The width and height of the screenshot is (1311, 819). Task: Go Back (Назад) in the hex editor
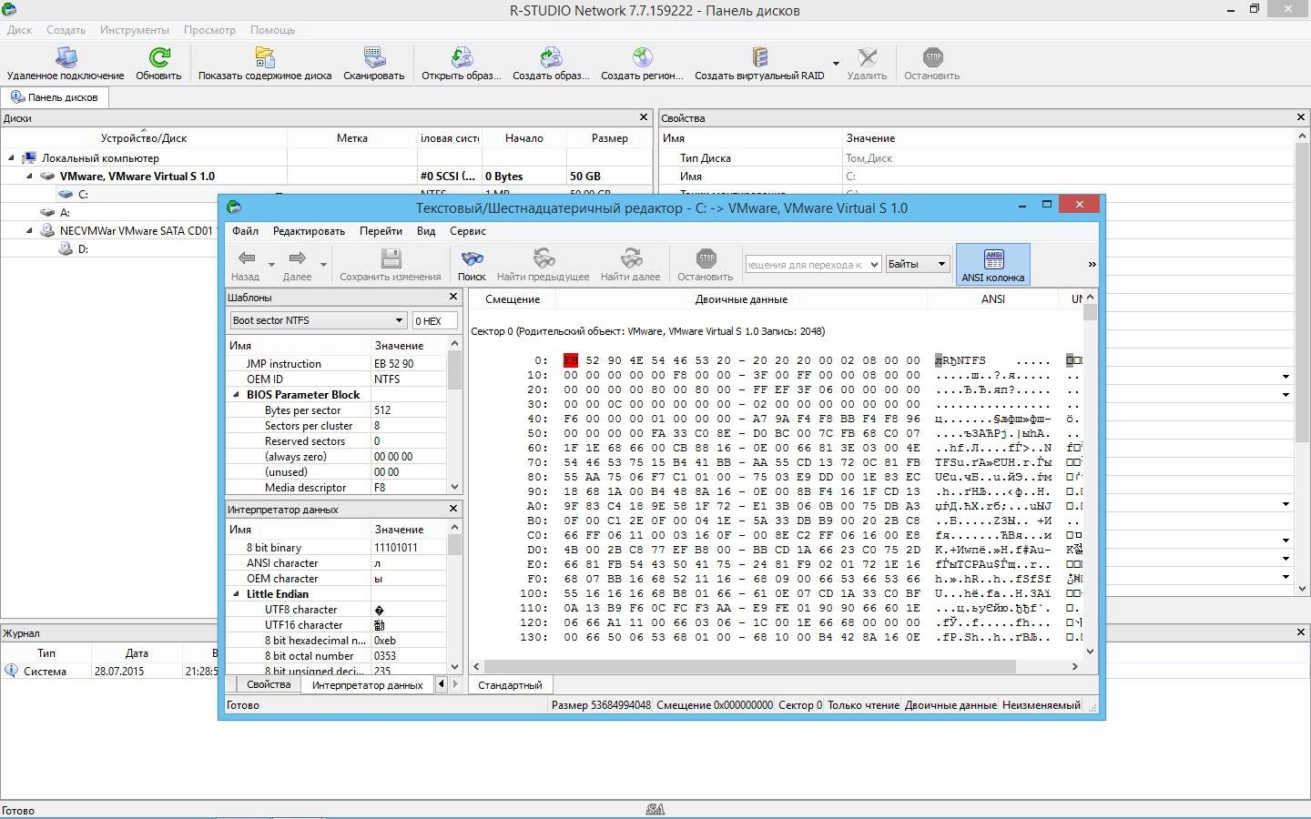tap(246, 265)
